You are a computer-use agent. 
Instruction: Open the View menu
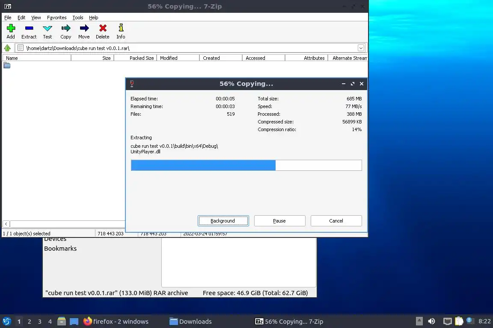(36, 18)
